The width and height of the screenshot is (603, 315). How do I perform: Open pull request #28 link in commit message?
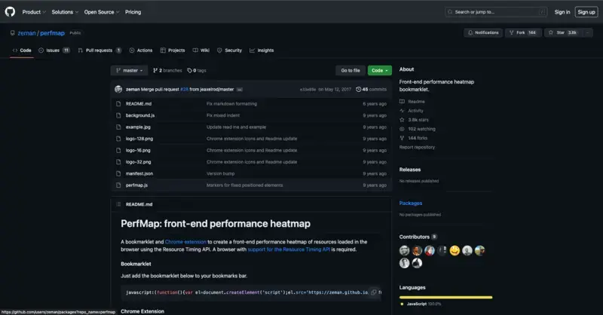click(x=184, y=89)
